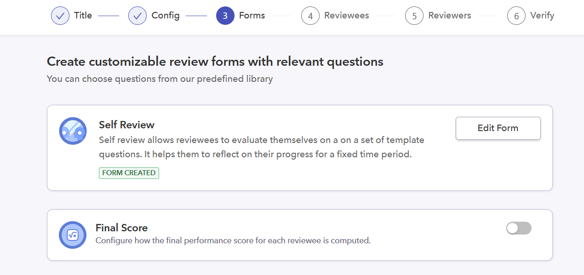Click the step 6 numbered circle
584x275 pixels.
(x=516, y=16)
